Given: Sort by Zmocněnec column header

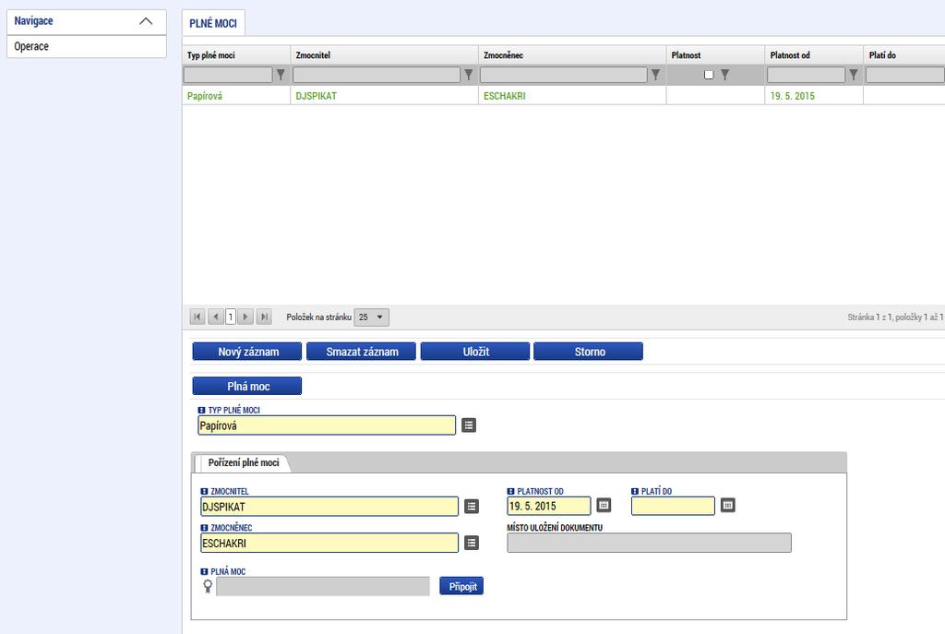Looking at the screenshot, I should click(572, 54).
